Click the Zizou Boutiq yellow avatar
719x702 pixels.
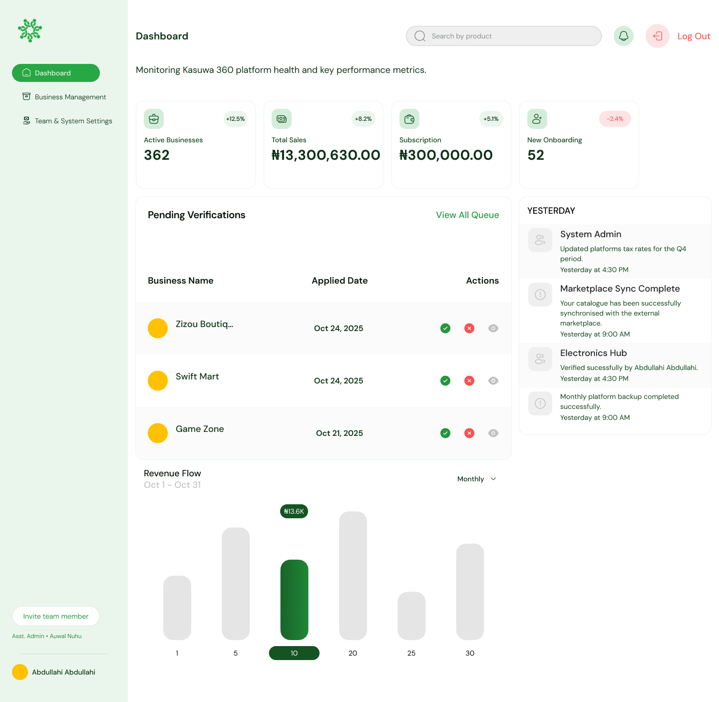pos(158,328)
